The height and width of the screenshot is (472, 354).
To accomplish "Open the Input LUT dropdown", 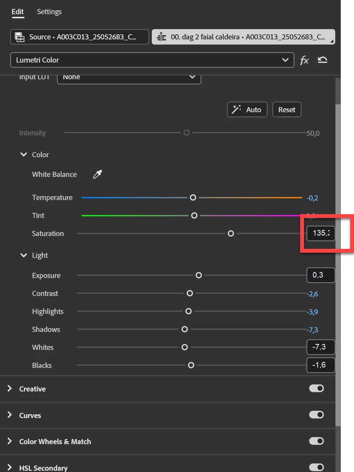I will pyautogui.click(x=129, y=78).
